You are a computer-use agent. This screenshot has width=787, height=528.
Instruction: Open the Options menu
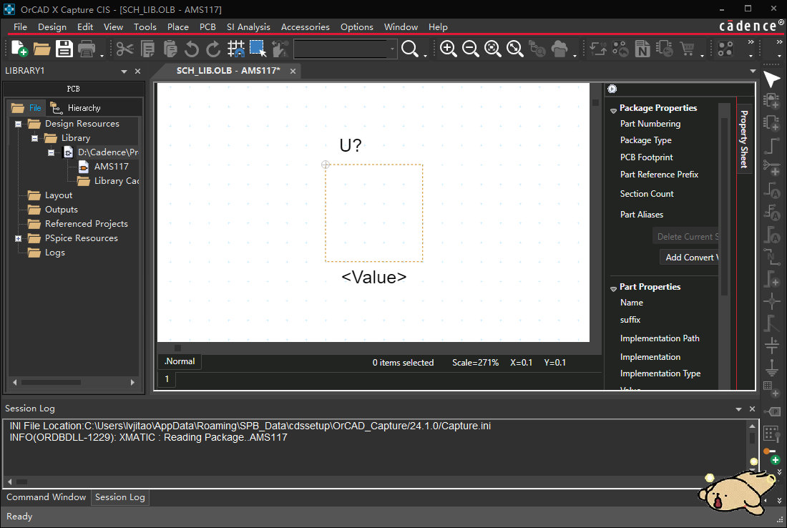[x=357, y=27]
